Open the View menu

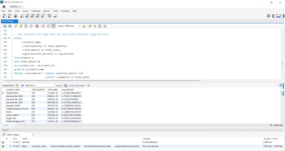17,11
